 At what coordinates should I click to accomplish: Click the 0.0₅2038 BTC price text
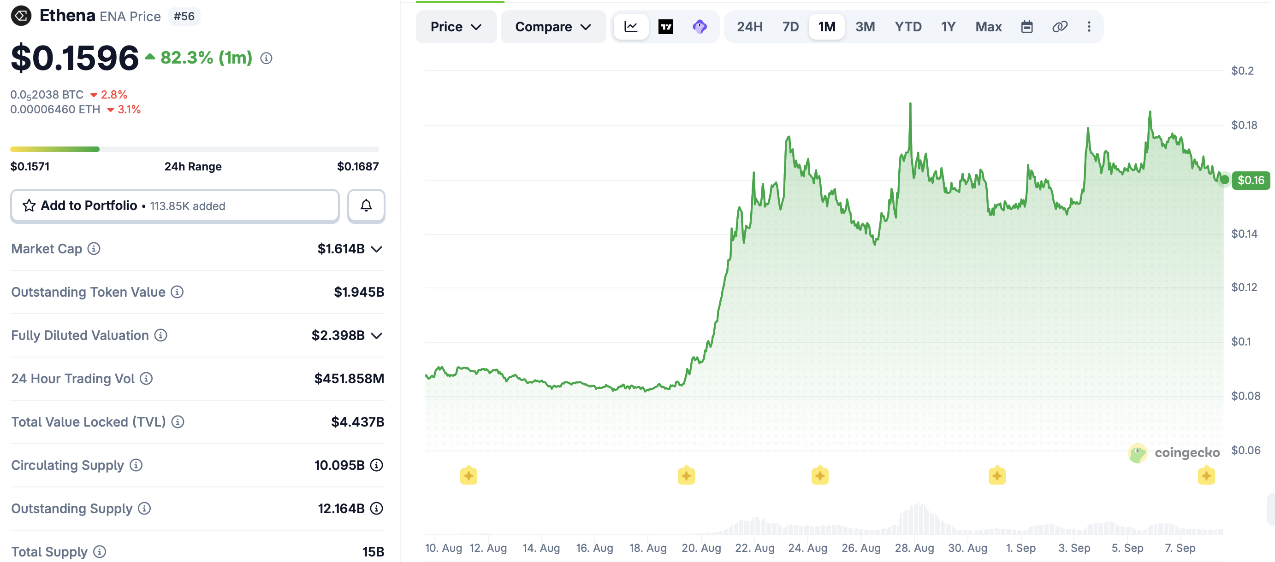(47, 94)
